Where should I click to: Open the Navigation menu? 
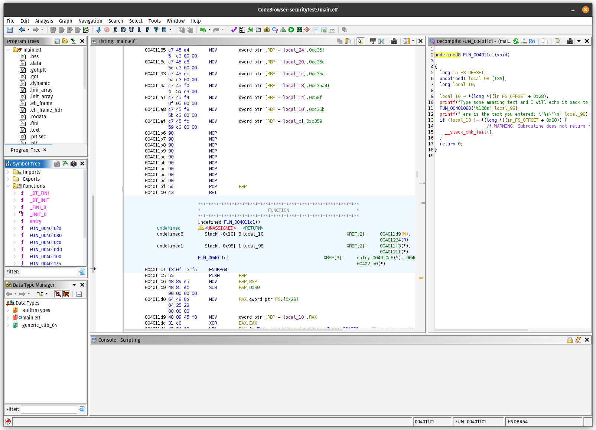pyautogui.click(x=90, y=21)
